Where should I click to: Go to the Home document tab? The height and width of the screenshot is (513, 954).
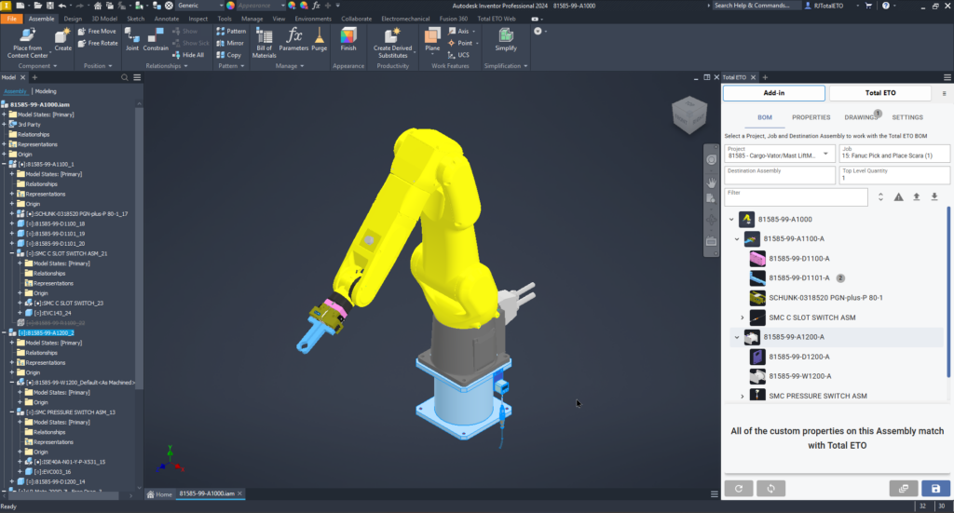tap(159, 494)
